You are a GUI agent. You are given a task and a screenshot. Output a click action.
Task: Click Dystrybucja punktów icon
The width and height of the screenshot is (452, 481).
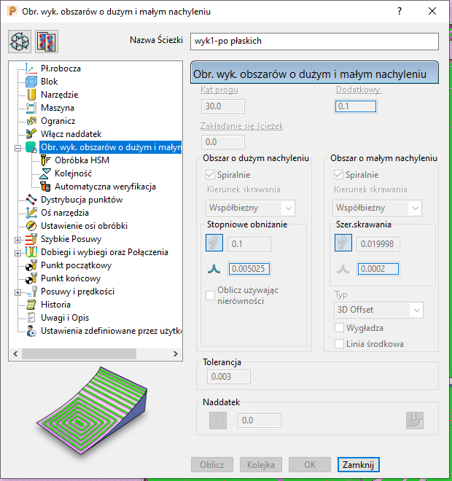31,200
